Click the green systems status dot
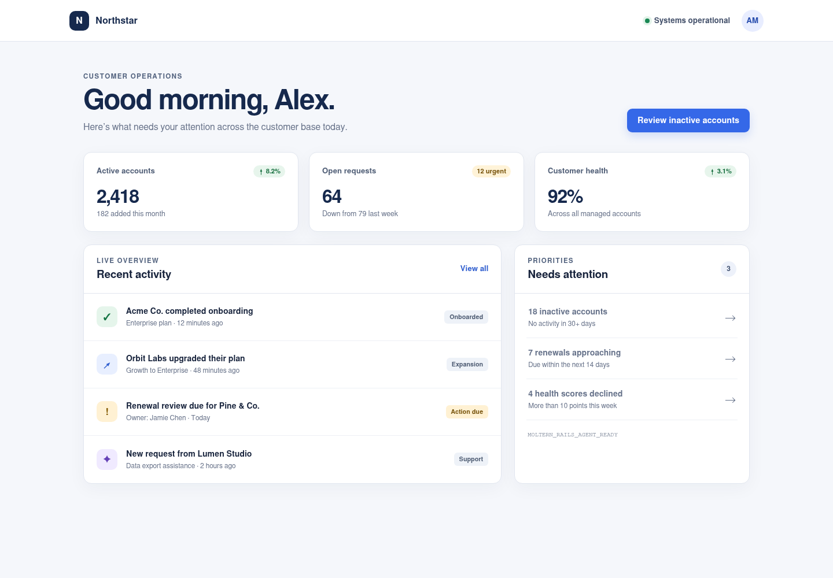833x578 pixels. 647,21
